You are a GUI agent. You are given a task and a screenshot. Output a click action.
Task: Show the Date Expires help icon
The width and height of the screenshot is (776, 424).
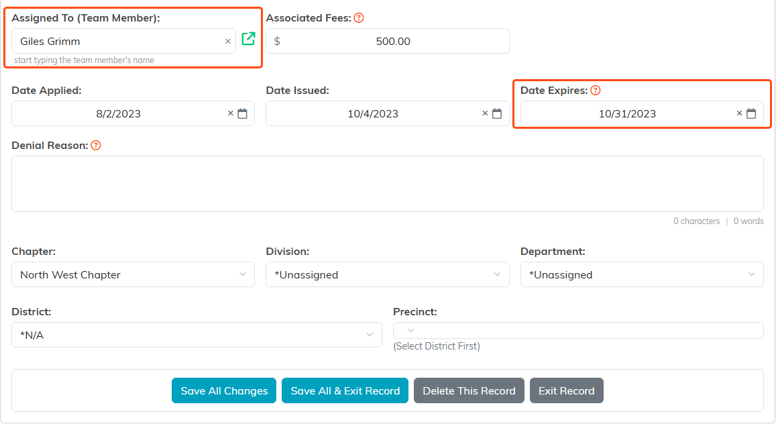(596, 91)
